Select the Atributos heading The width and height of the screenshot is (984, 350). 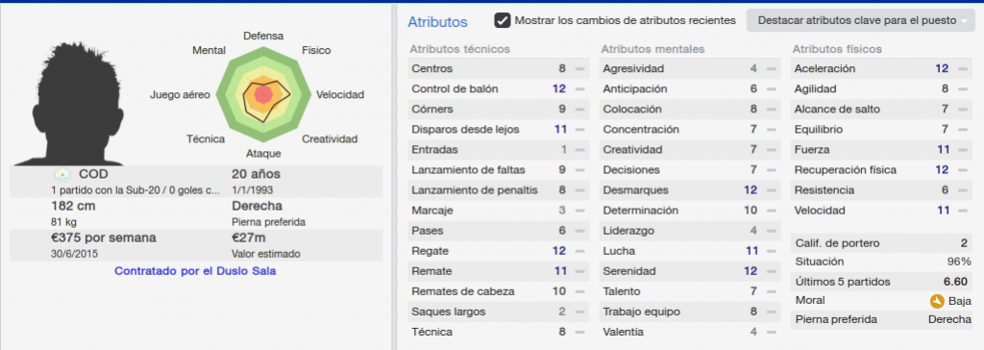click(437, 22)
